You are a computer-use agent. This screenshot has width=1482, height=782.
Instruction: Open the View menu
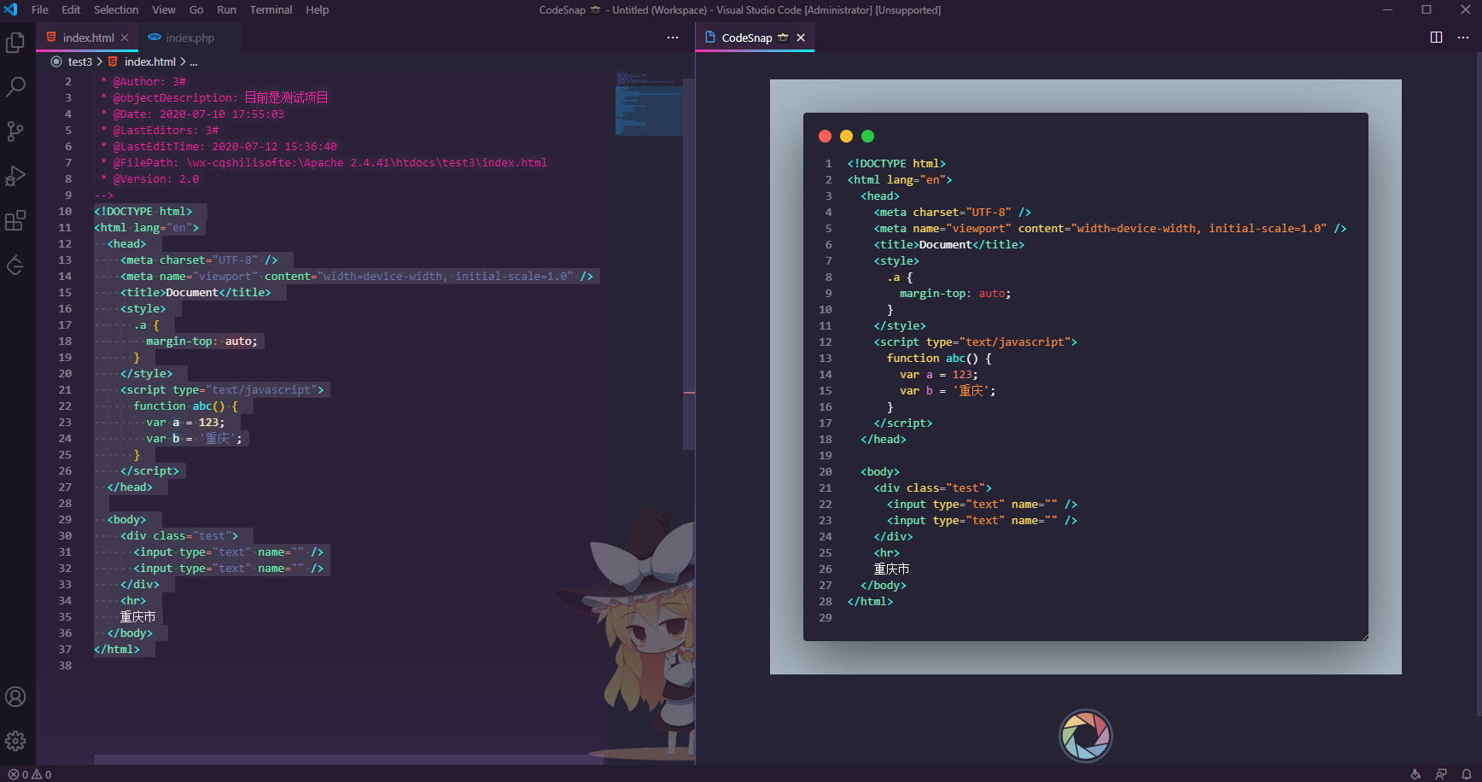pos(164,9)
